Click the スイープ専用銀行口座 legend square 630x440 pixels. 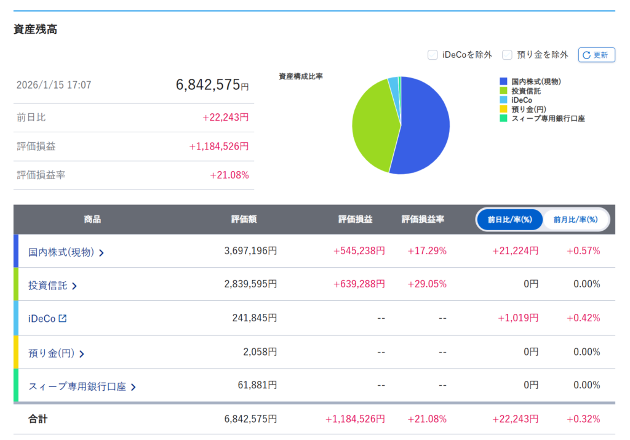pyautogui.click(x=503, y=118)
